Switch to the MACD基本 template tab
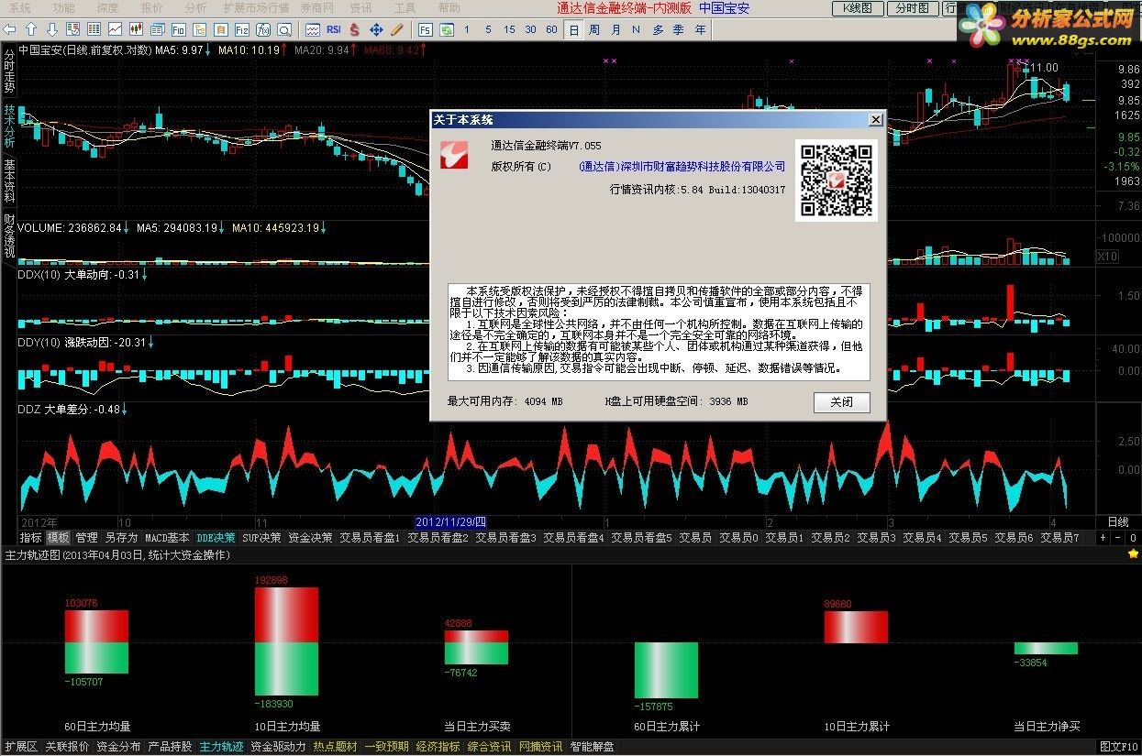The width and height of the screenshot is (1142, 756). [x=167, y=538]
